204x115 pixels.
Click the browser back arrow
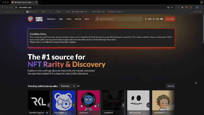click(x=3, y=7)
